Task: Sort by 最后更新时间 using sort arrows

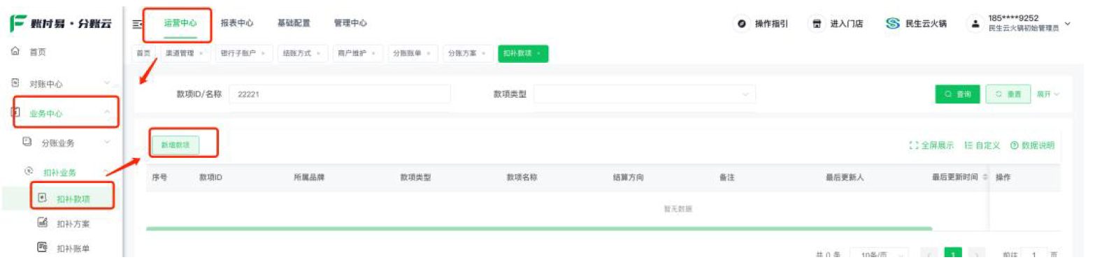Action: point(985,177)
